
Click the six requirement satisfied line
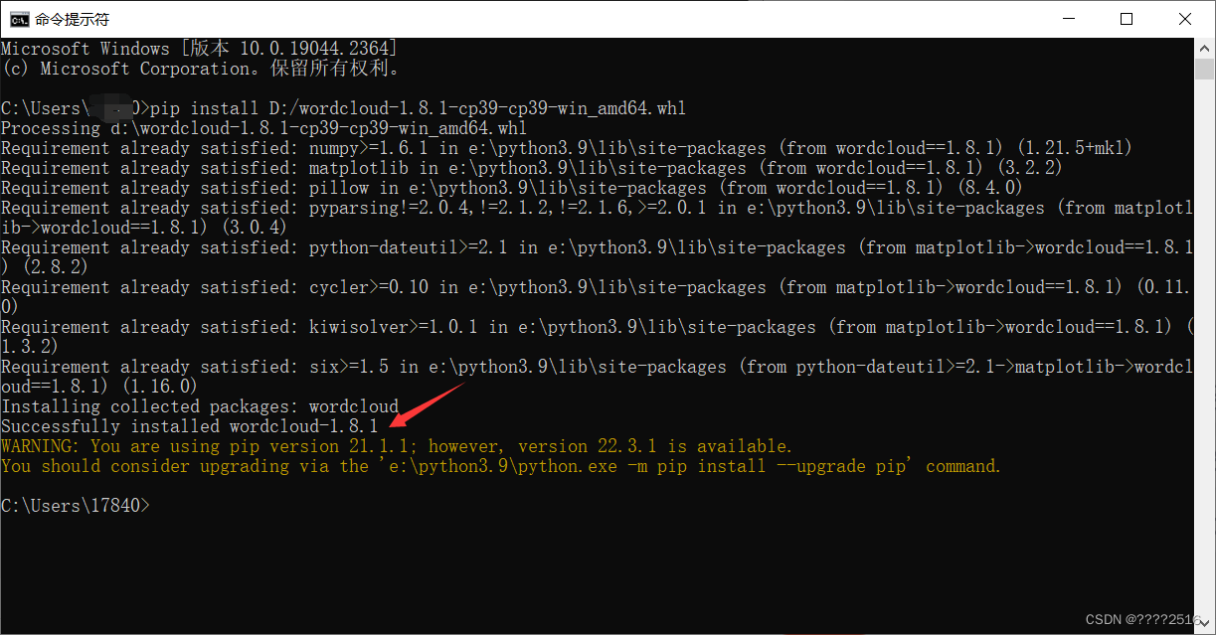coord(597,377)
